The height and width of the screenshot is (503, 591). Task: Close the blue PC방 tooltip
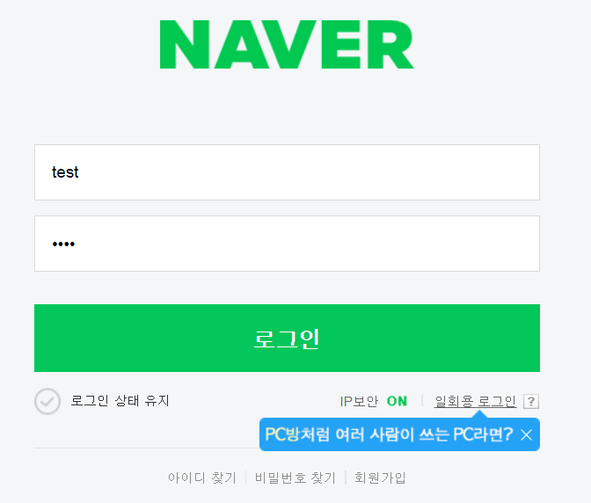[x=526, y=434]
